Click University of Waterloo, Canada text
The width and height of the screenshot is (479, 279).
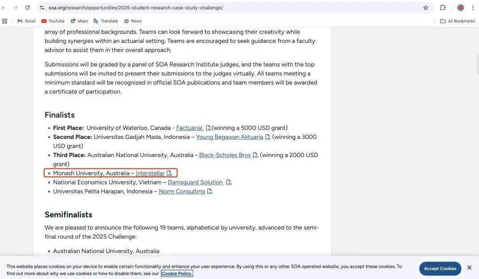click(129, 128)
